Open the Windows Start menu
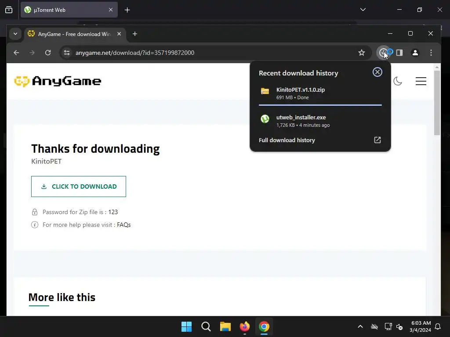 186,326
